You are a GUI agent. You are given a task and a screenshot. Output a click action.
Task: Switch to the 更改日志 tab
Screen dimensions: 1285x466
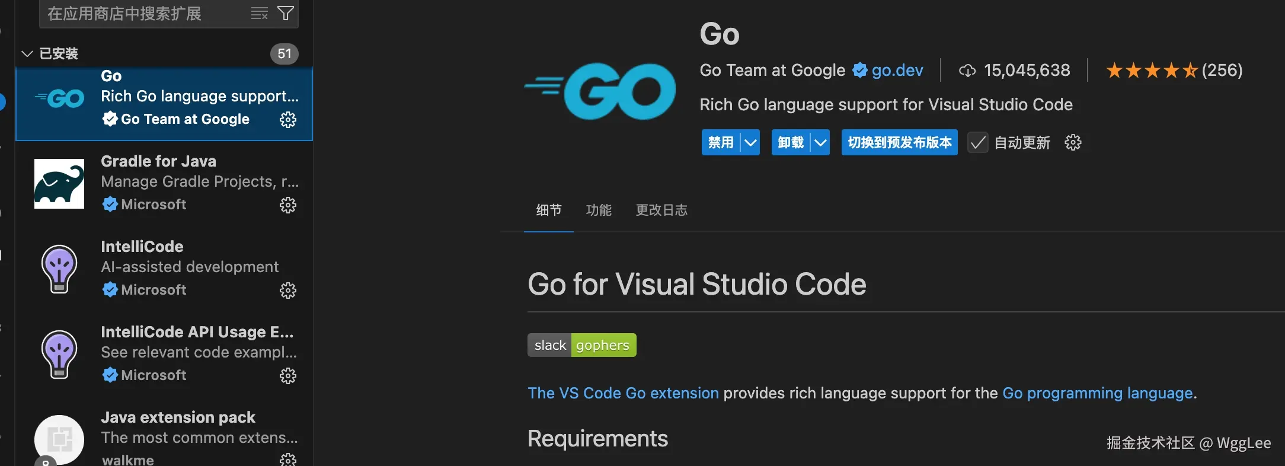point(661,210)
